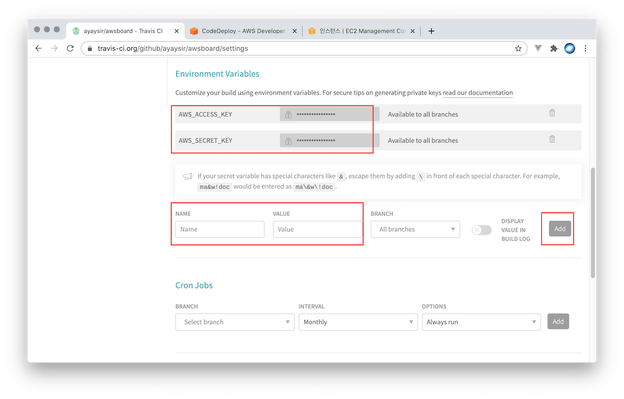Expand the Always run options dropdown
The image size is (624, 399).
[481, 322]
